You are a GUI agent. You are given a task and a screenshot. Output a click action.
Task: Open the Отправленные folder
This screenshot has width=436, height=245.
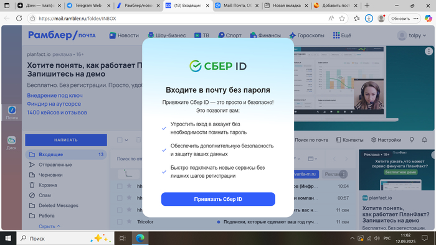point(66,165)
